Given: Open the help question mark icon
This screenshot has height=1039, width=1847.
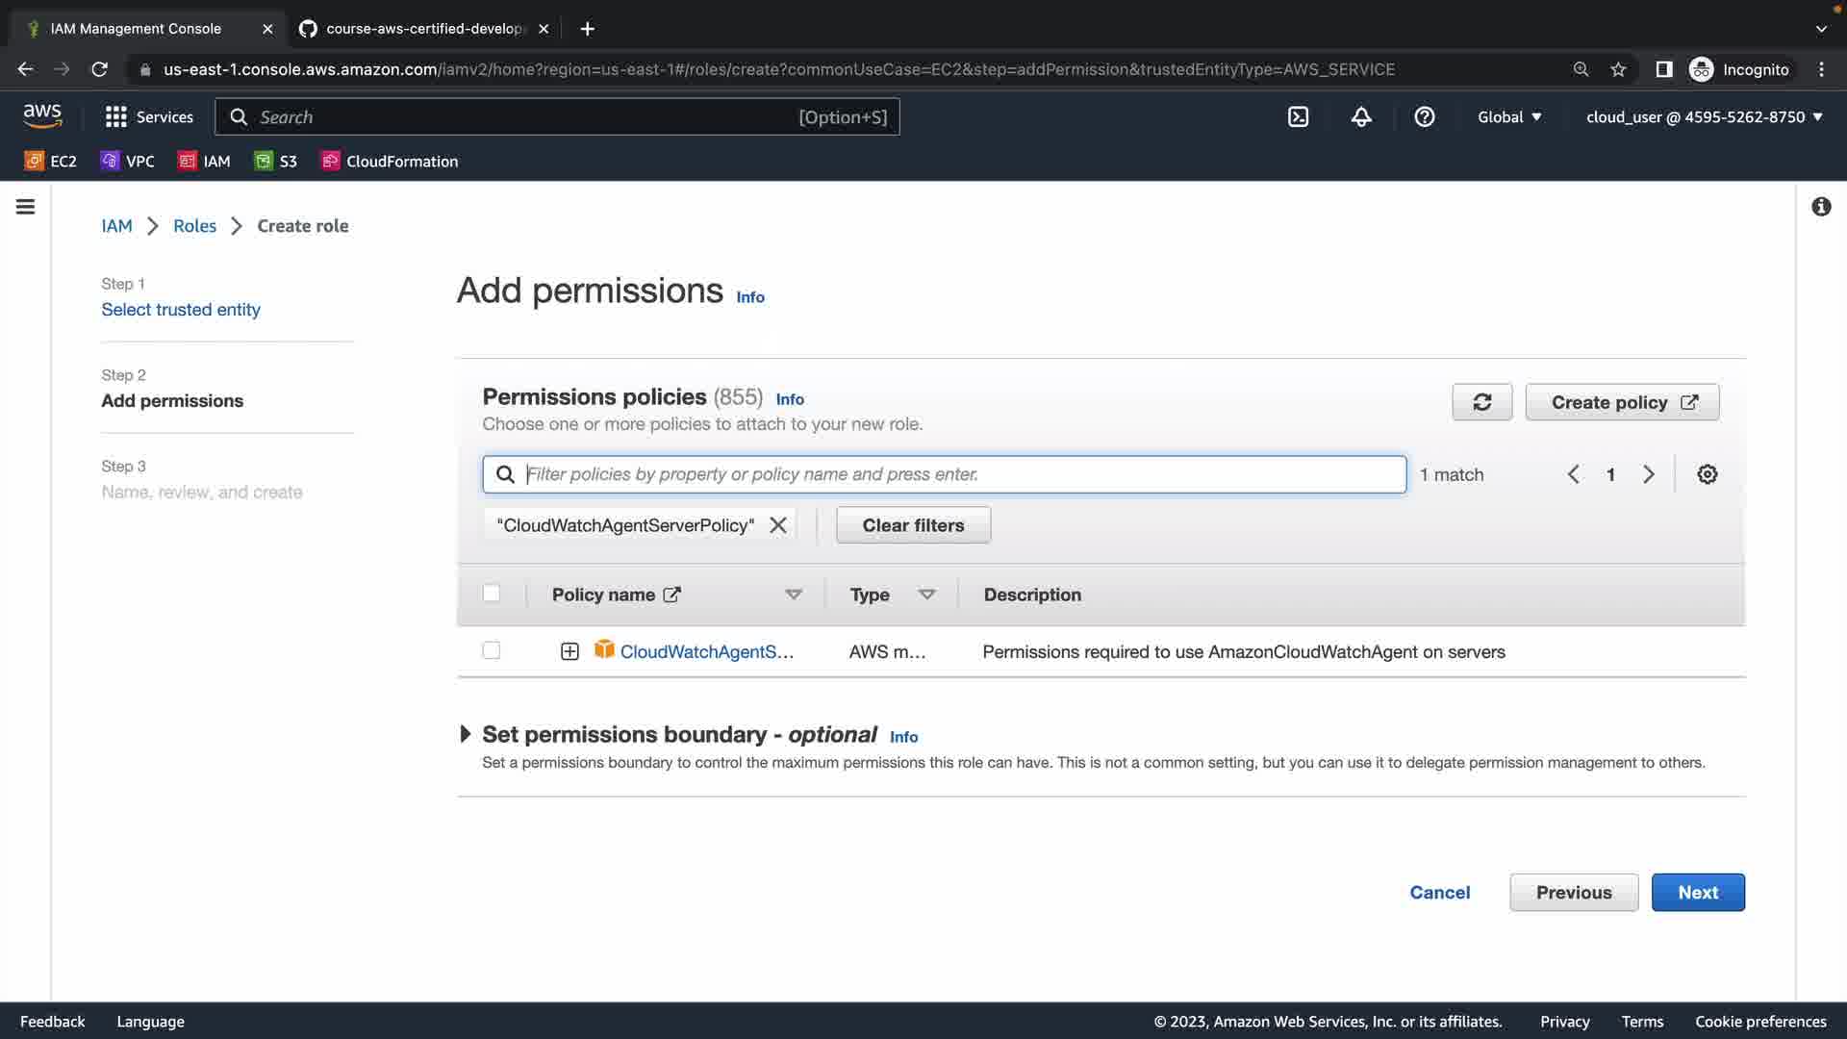Looking at the screenshot, I should 1425,117.
